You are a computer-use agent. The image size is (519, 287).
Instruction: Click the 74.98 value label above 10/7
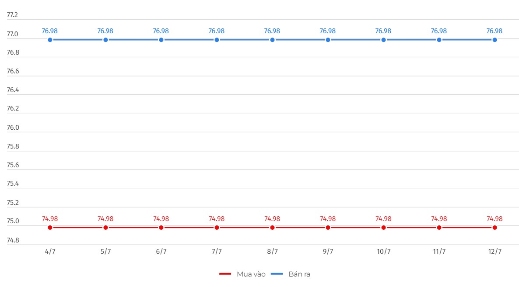[383, 219]
